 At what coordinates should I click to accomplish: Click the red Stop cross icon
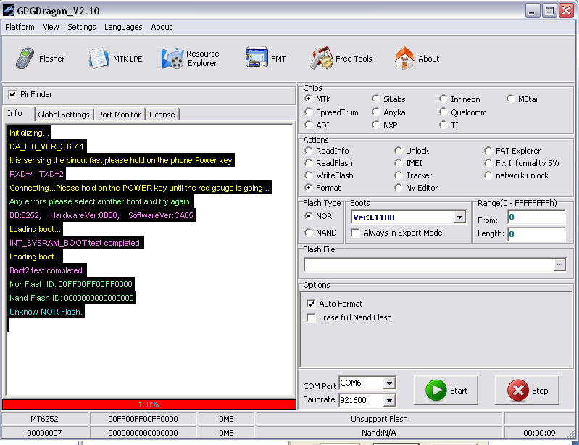(517, 391)
